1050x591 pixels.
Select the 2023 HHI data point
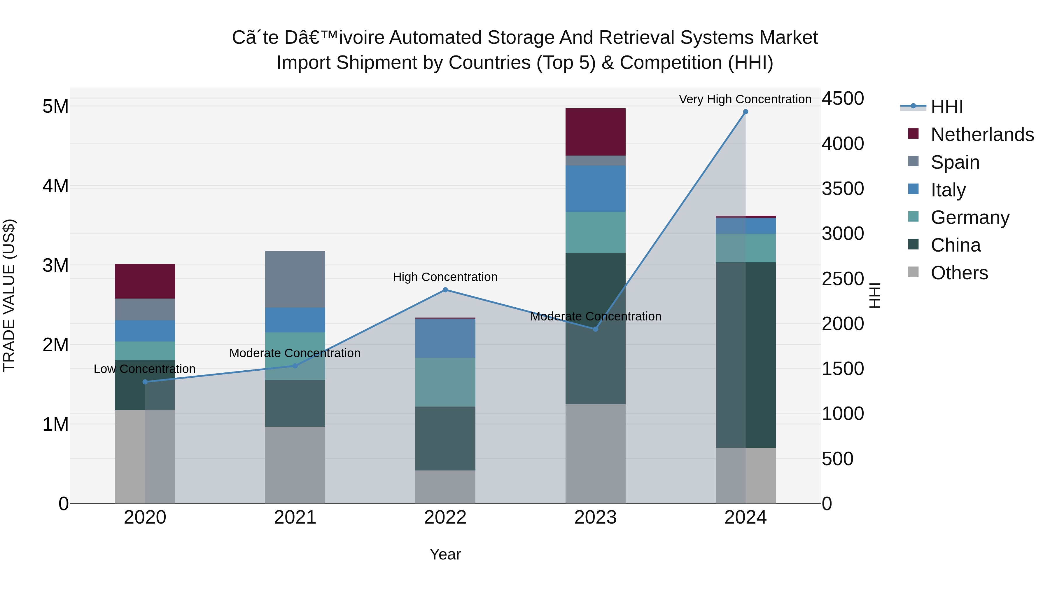(595, 329)
